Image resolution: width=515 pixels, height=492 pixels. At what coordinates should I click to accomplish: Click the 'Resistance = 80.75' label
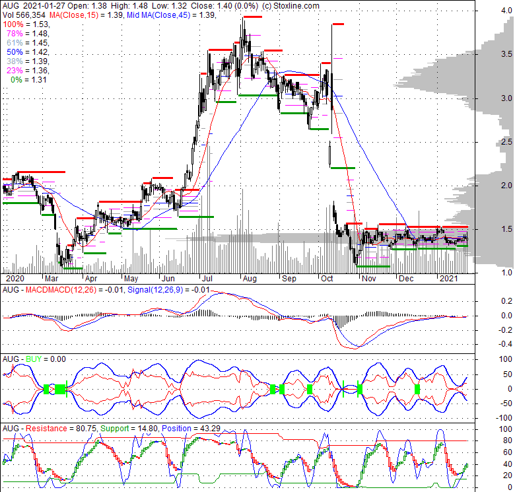tap(61, 429)
